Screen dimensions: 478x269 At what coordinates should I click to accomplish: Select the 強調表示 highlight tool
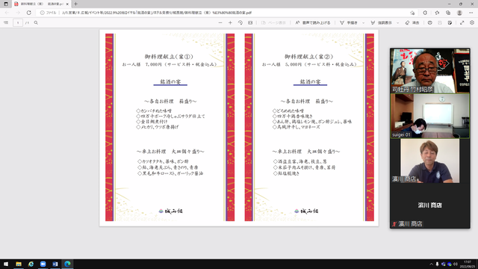(382, 22)
